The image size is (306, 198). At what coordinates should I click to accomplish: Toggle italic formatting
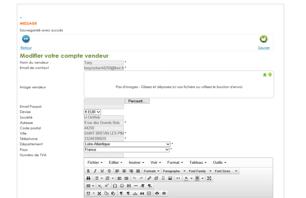95,171
